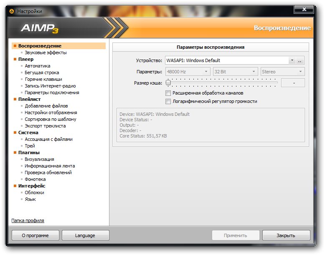Click the AIMP icon in the title bar

pos(11,11)
